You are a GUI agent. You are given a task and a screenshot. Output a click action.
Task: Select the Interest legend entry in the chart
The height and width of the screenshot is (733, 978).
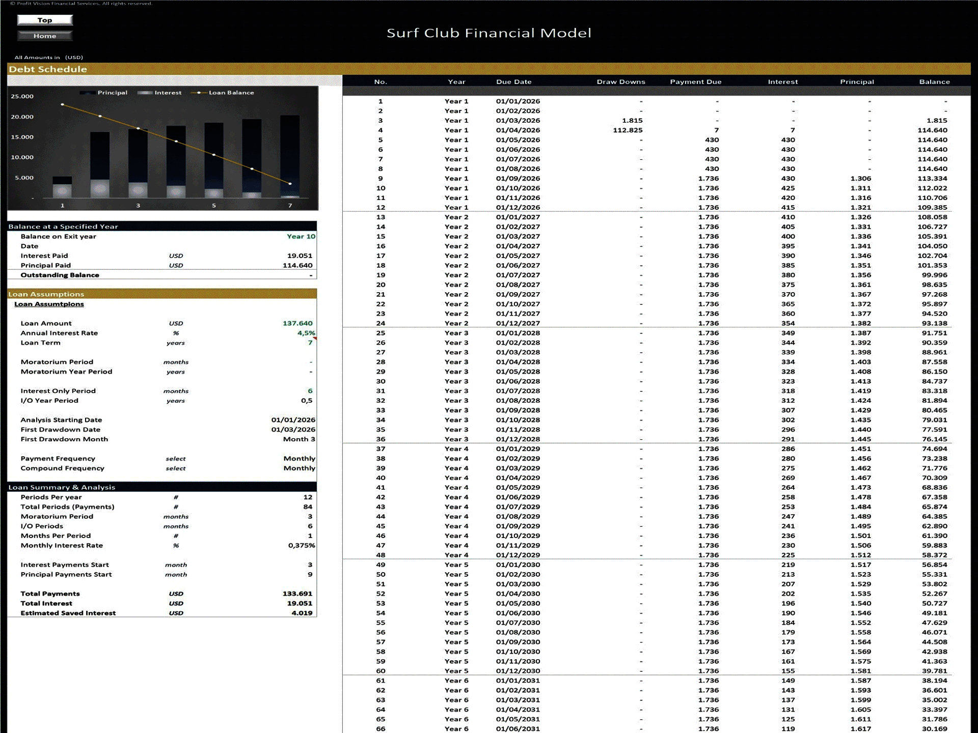click(x=160, y=93)
